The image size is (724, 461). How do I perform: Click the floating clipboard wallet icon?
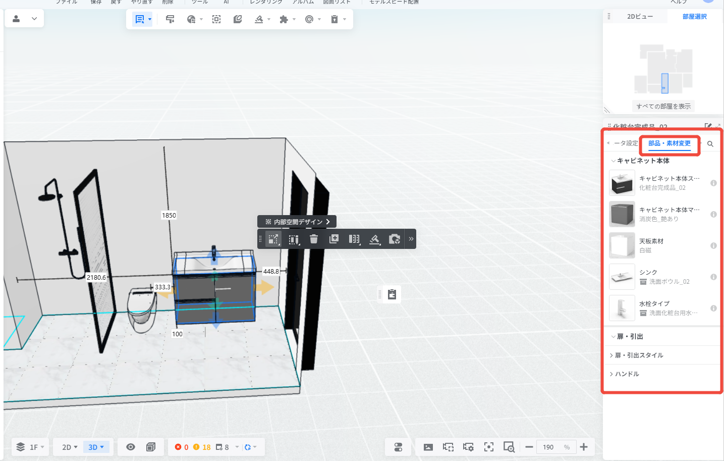coord(392,294)
